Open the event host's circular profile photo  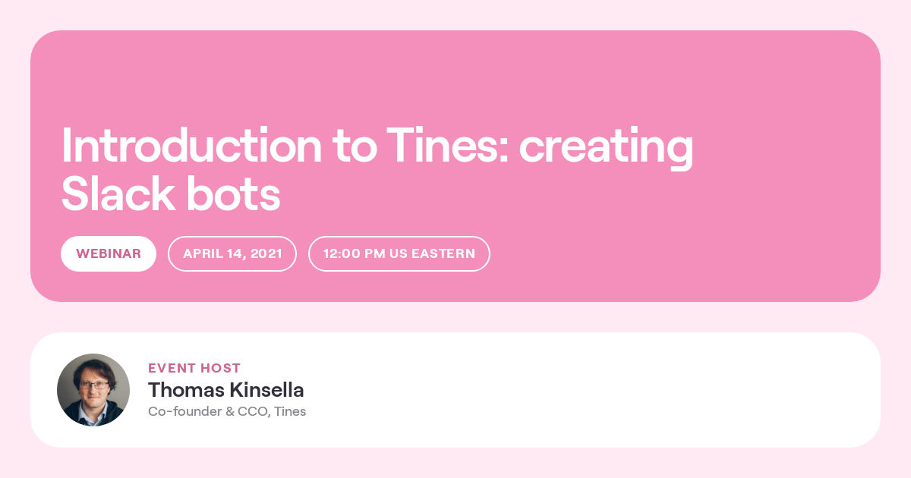pos(93,390)
